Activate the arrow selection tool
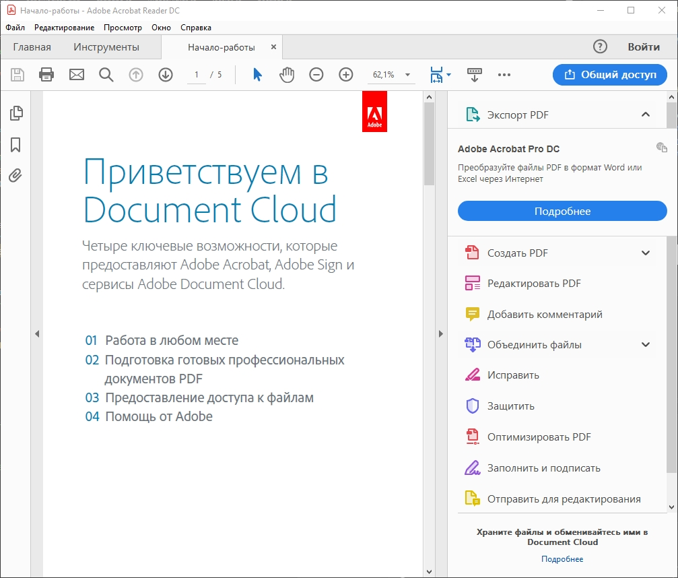This screenshot has width=678, height=578. click(257, 75)
